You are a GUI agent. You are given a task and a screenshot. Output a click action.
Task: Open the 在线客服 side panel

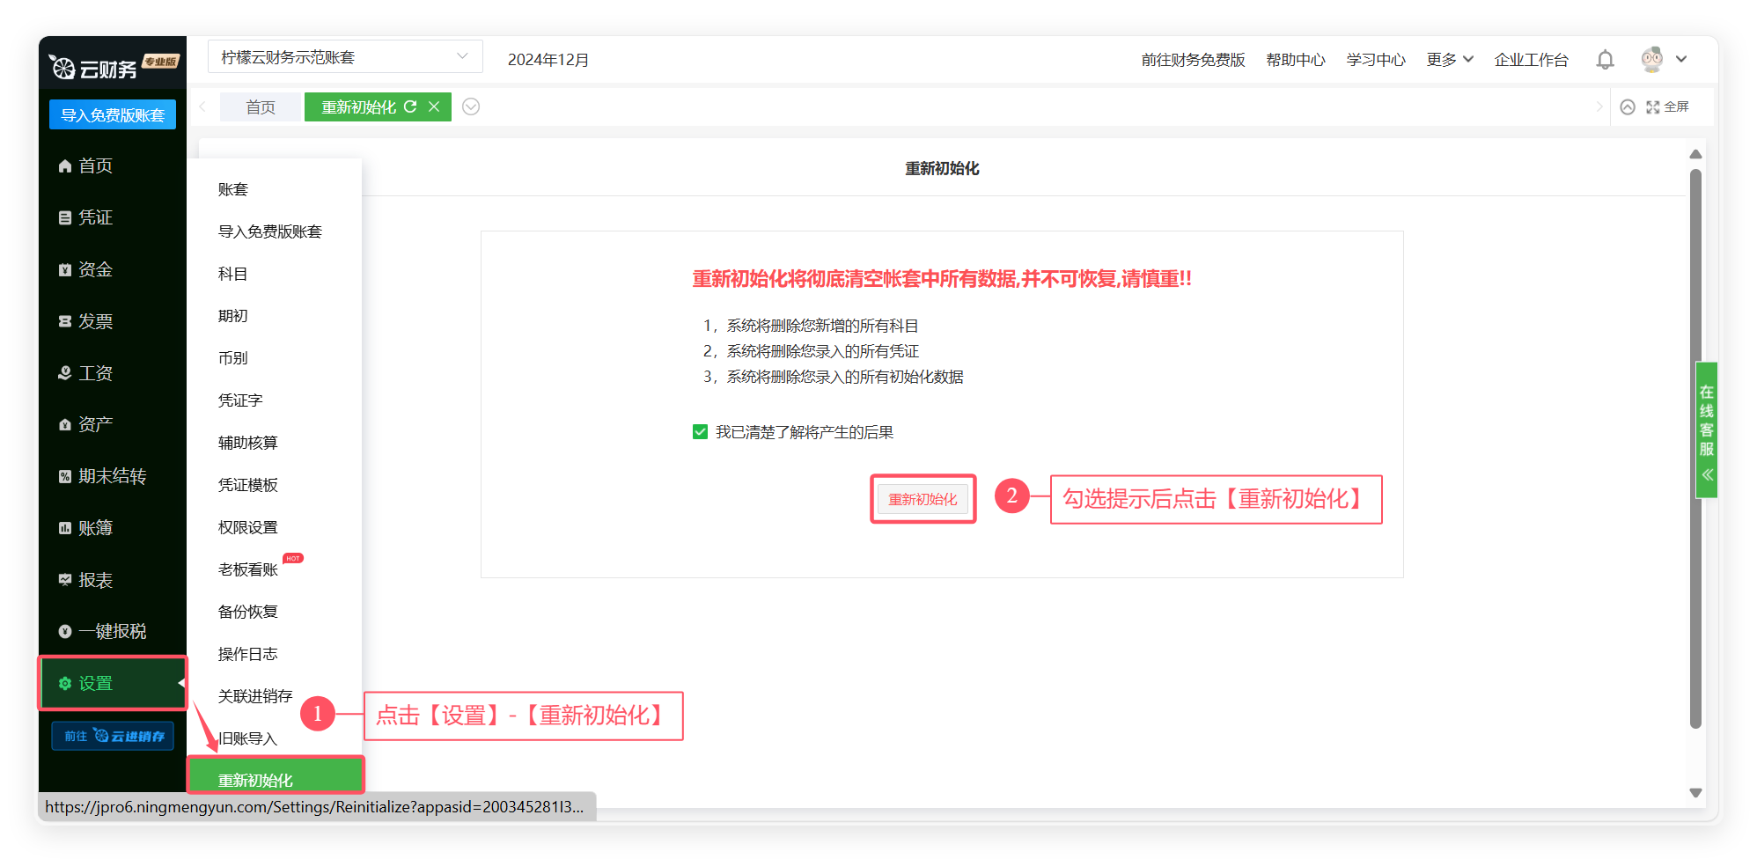tap(1706, 429)
